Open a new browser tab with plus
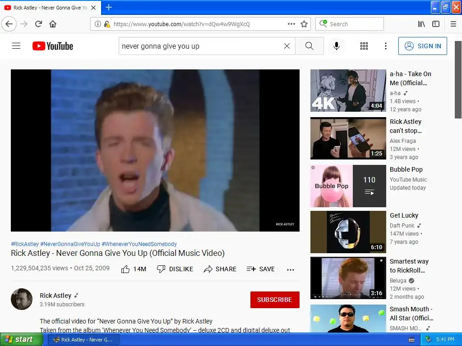The height and width of the screenshot is (346, 462). pos(109,7)
